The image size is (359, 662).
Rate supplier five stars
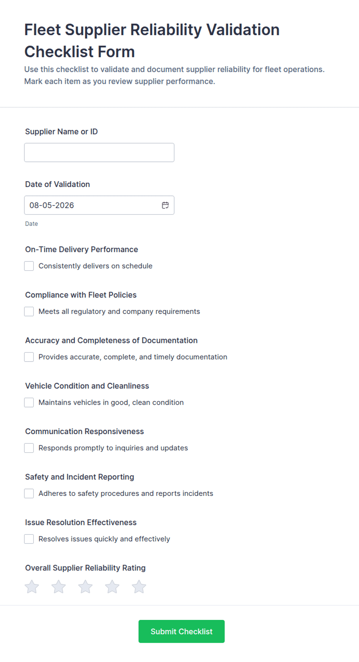coord(139,587)
